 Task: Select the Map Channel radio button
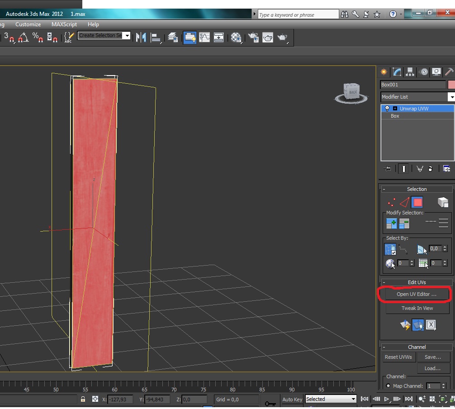tap(389, 386)
